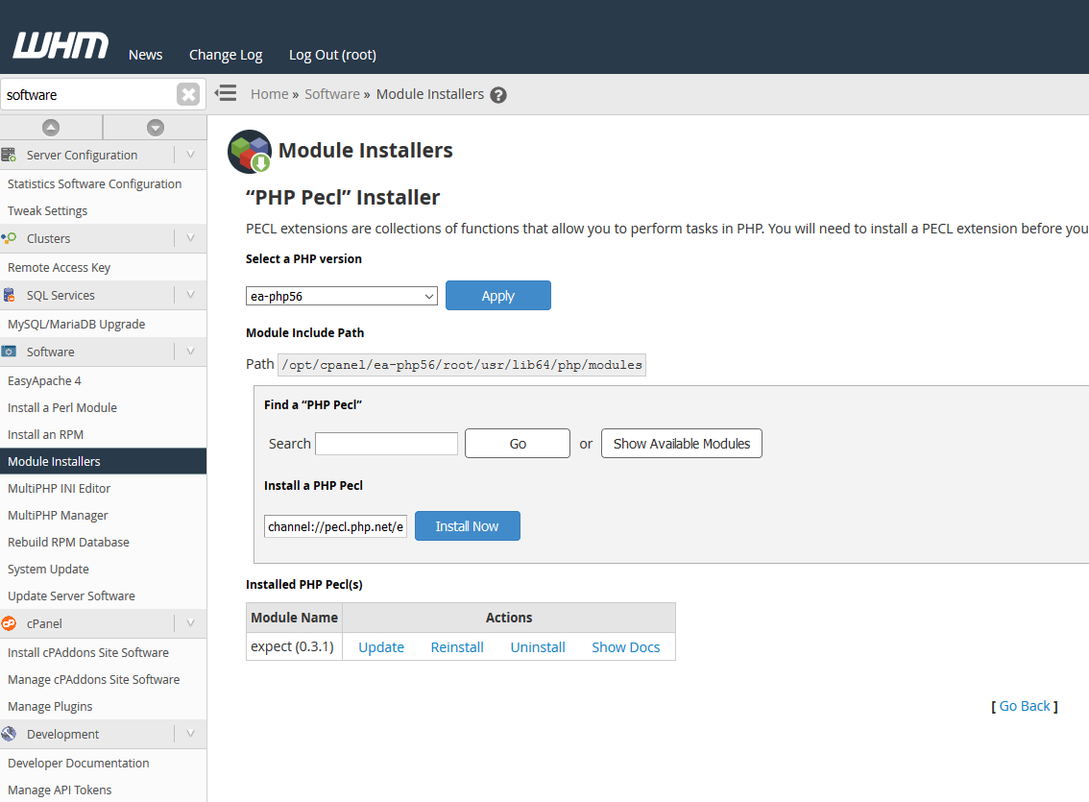Viewport: 1089px width, 802px height.
Task: Open Developer Documentation
Action: (x=79, y=764)
